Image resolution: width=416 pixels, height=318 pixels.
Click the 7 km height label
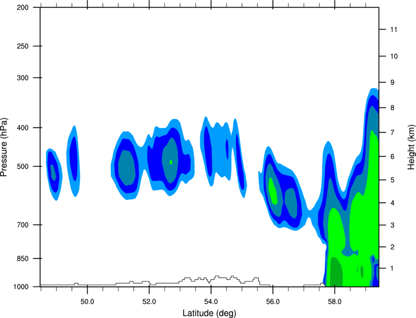pyautogui.click(x=393, y=133)
